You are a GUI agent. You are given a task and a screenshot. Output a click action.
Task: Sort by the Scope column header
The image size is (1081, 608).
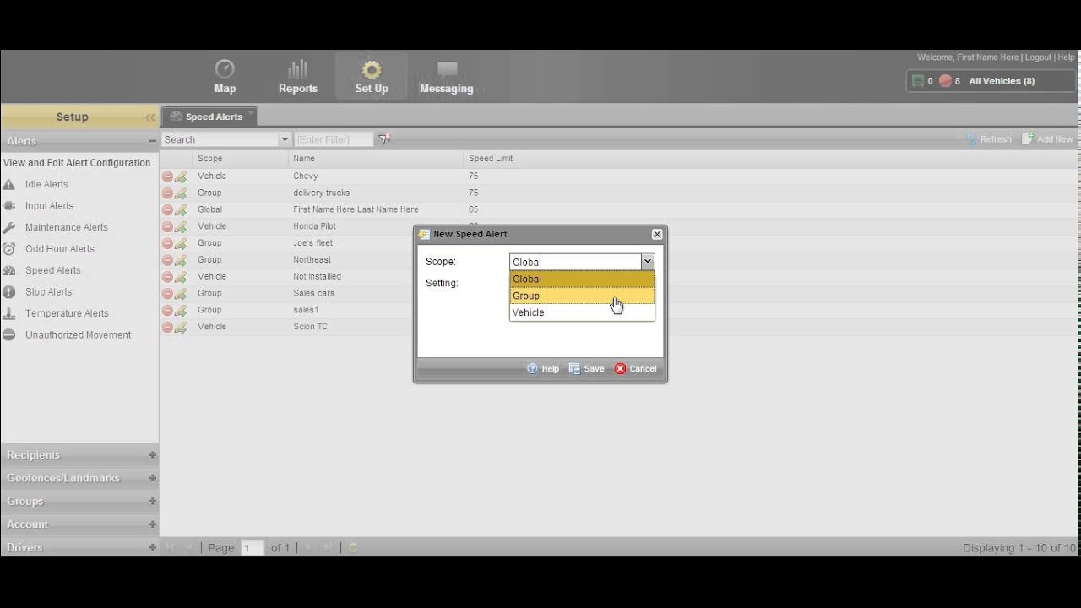(x=240, y=158)
